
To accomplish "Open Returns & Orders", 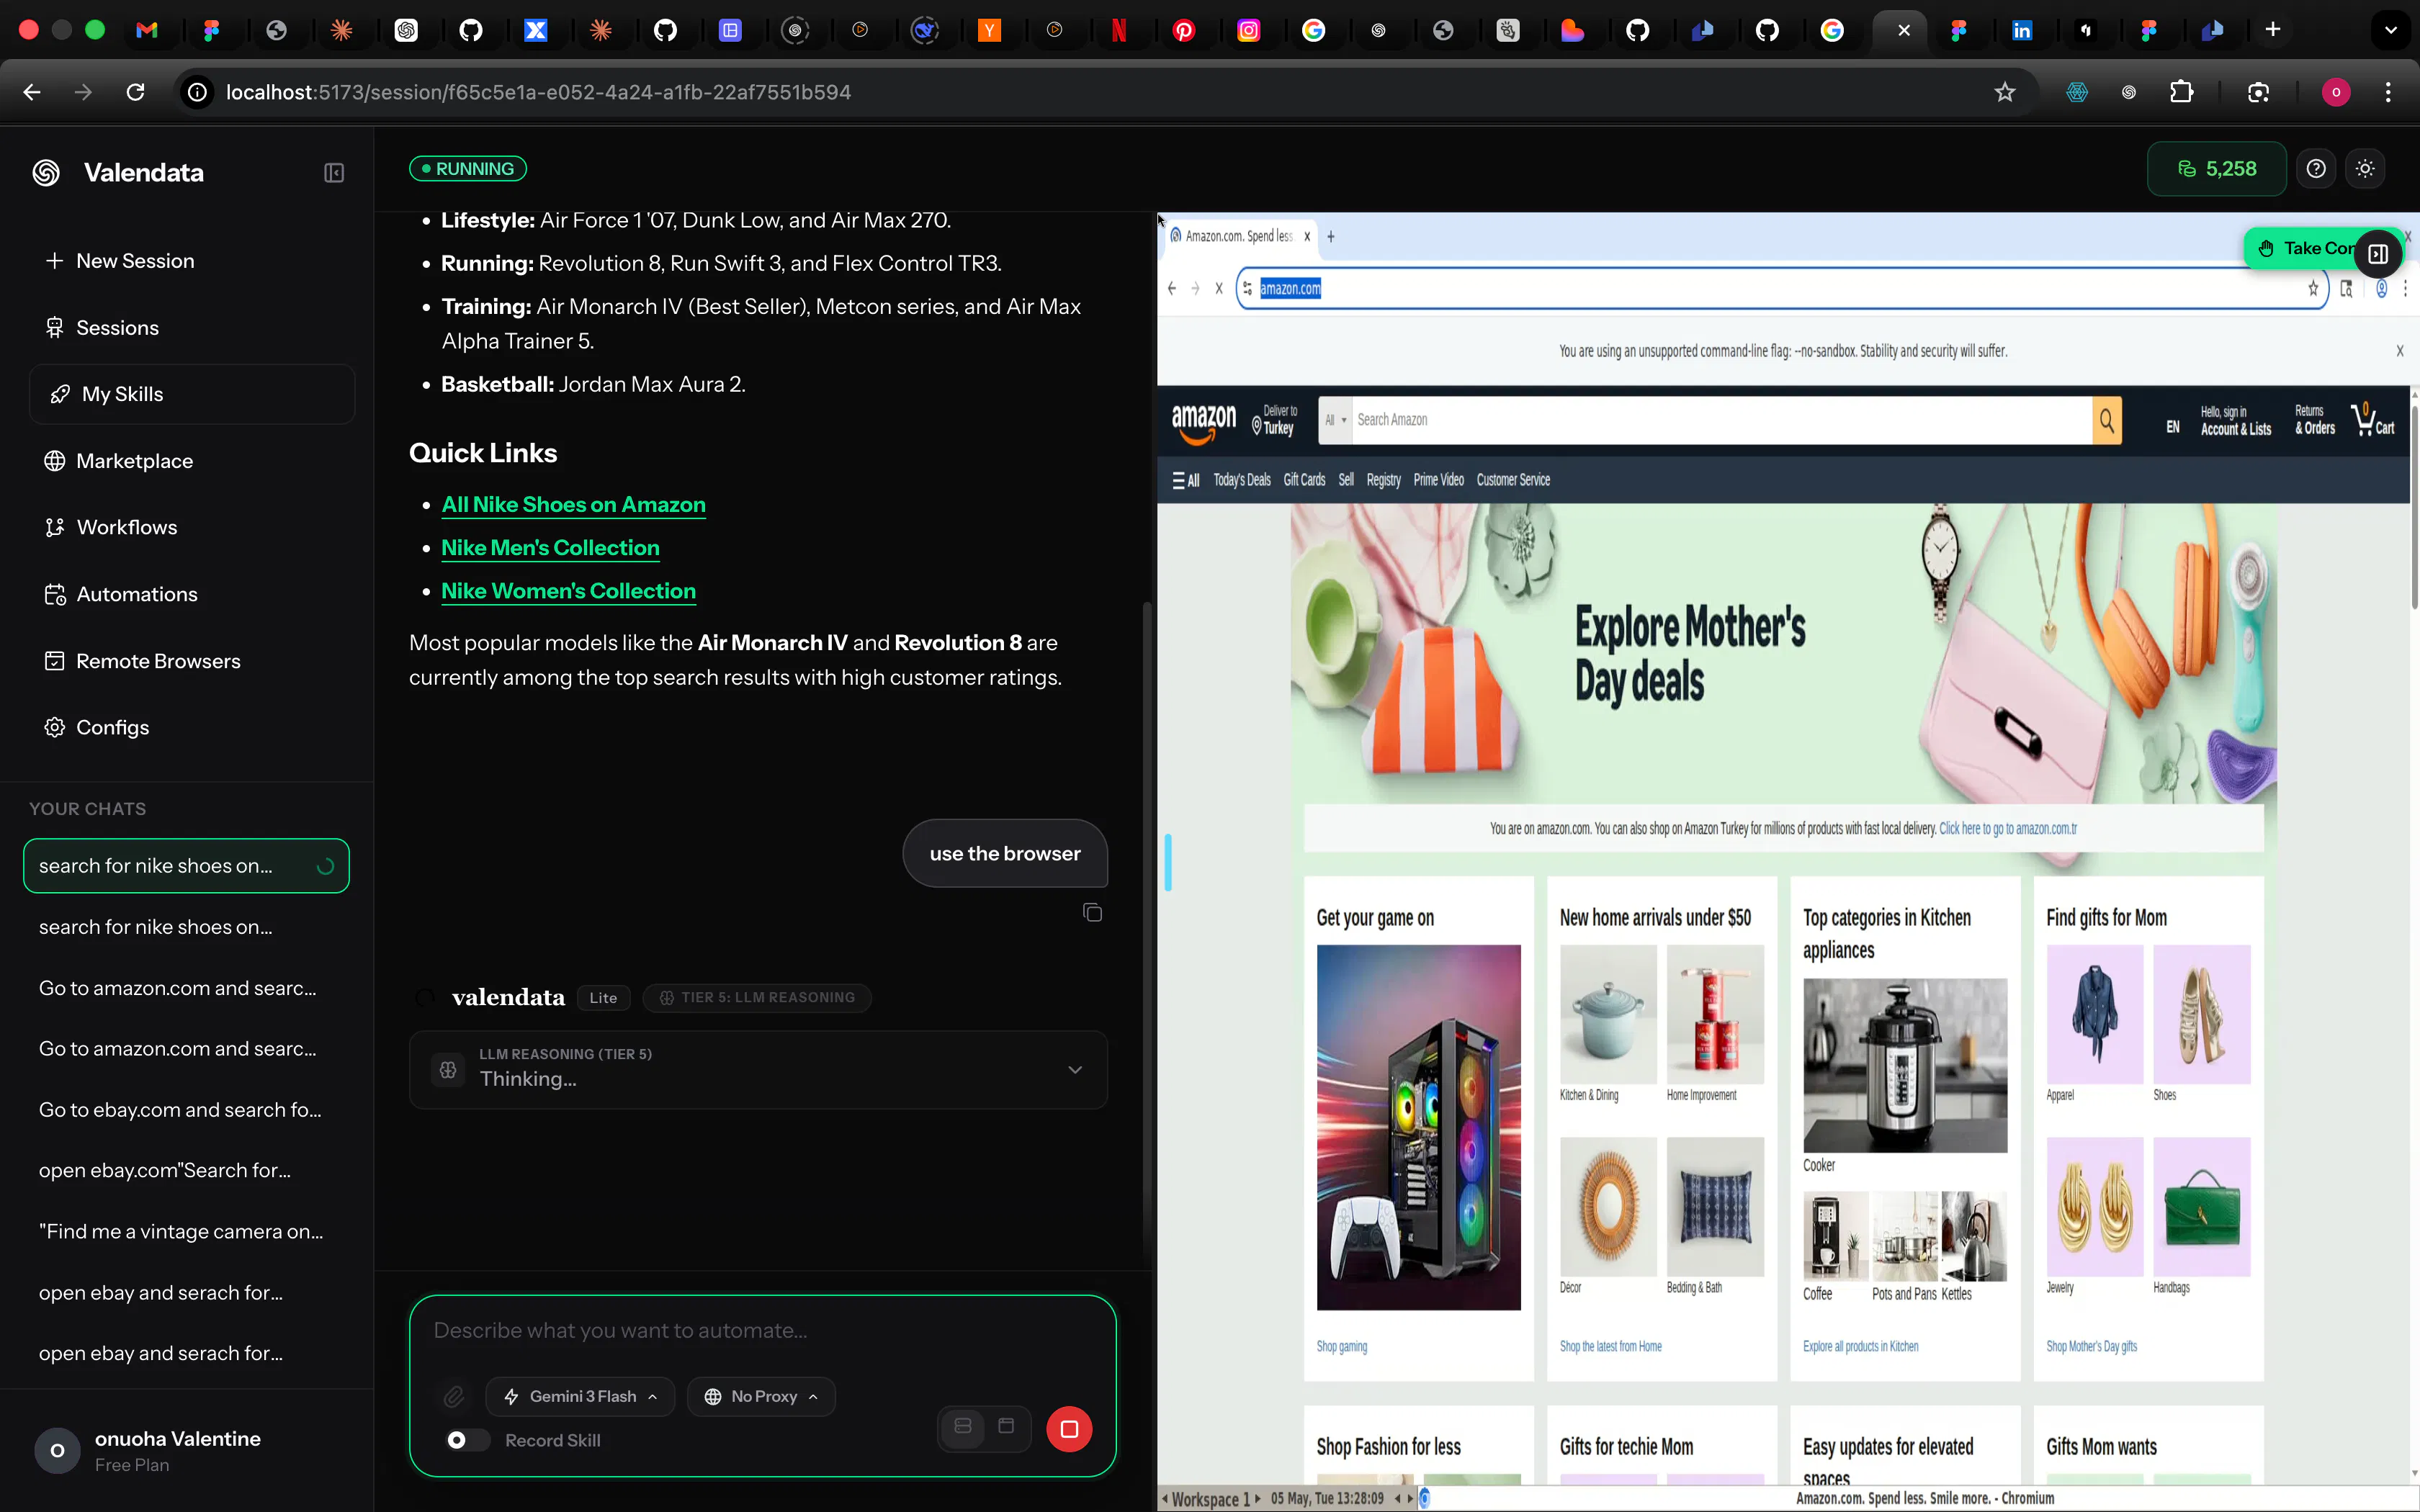I will pyautogui.click(x=2314, y=421).
